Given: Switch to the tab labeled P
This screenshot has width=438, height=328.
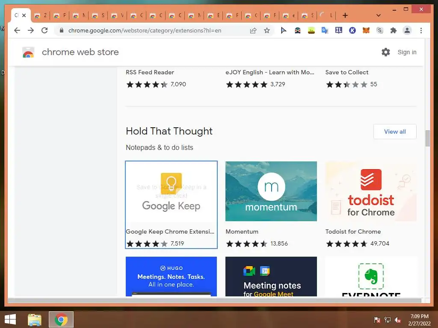Looking at the screenshot, I should [x=60, y=15].
